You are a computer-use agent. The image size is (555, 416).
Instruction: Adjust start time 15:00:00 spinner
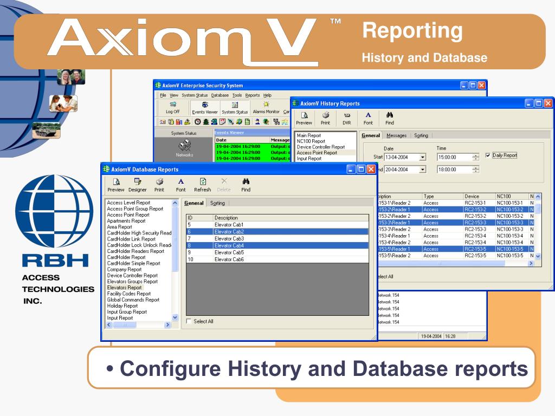[476, 158]
